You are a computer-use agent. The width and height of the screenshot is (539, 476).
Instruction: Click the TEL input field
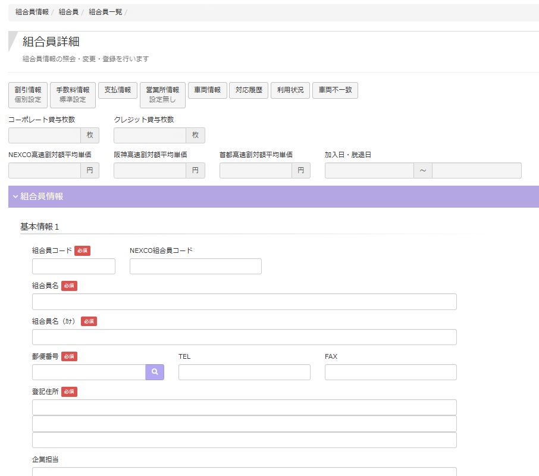pos(244,372)
